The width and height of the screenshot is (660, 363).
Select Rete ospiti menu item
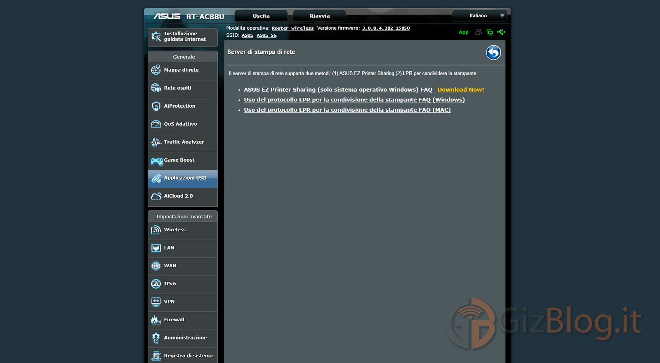(x=183, y=88)
